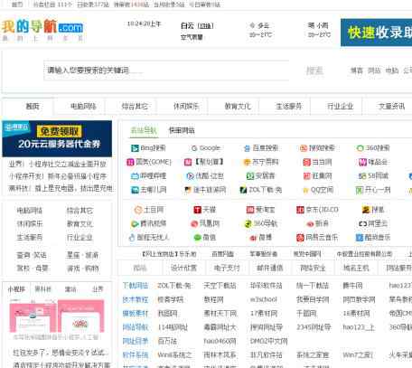Viewport: 412px width, 368px height.
Task: Select the 博客 search scope link
Action: click(357, 71)
